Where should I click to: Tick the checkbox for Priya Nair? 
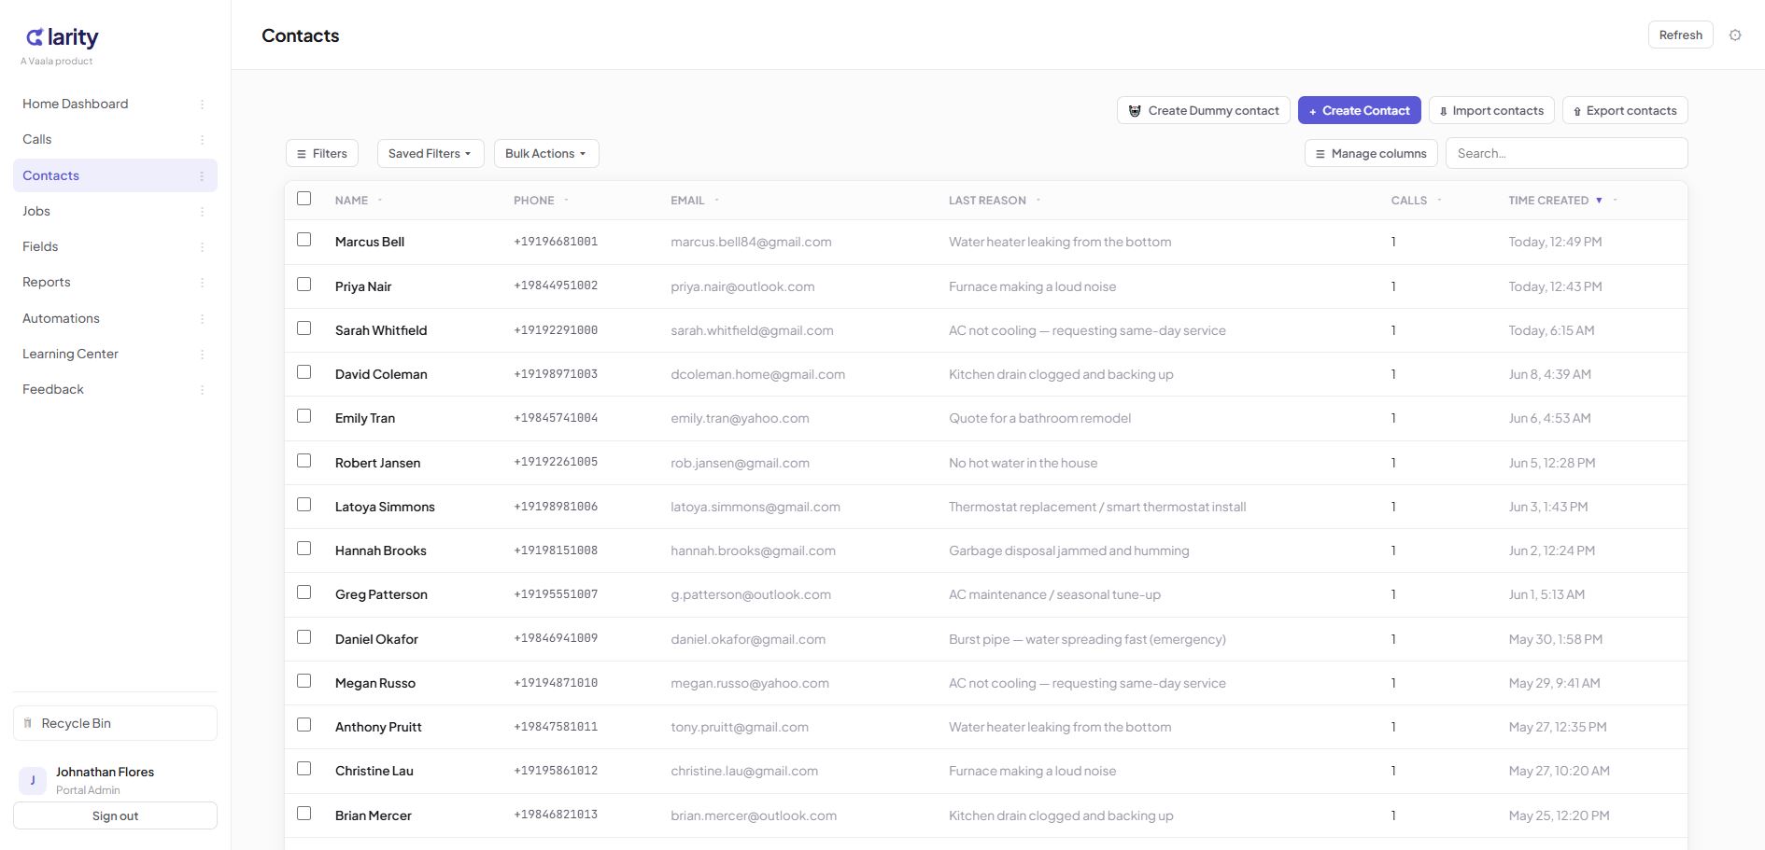point(304,284)
